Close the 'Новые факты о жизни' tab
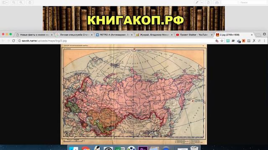 [52, 35]
